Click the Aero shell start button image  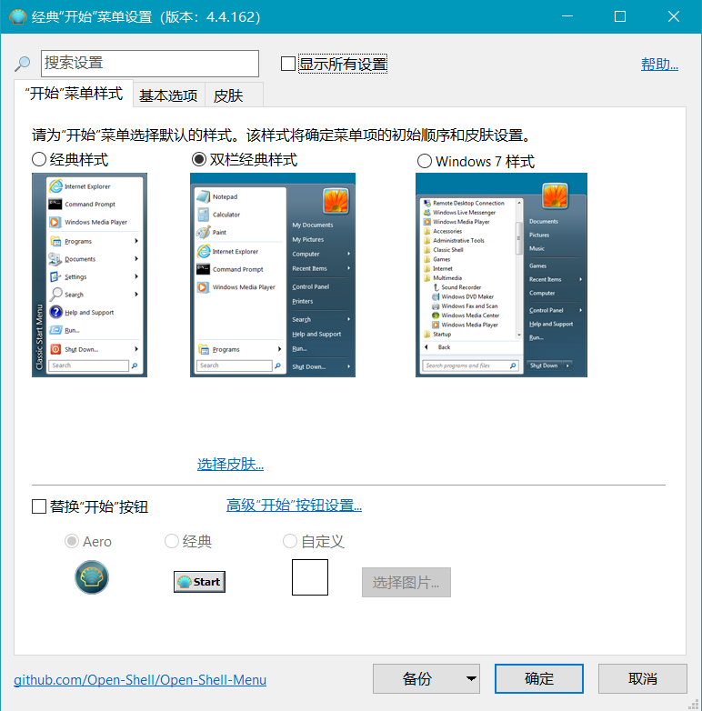point(92,577)
